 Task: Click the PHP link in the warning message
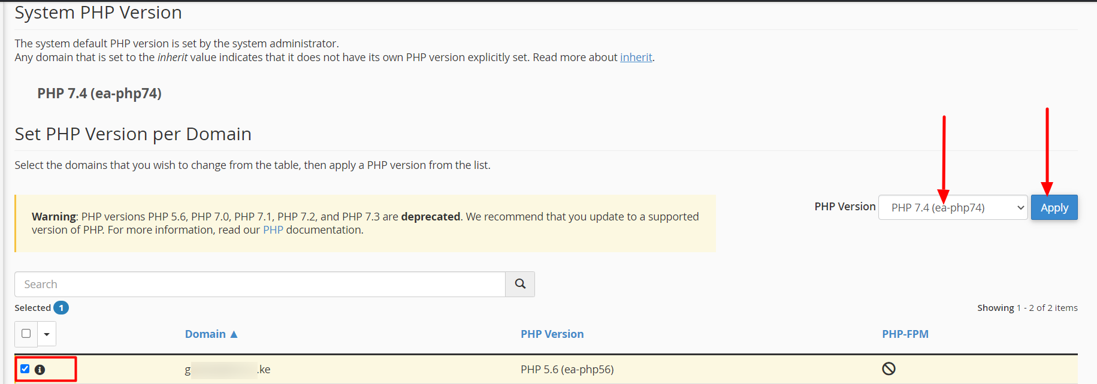point(273,229)
